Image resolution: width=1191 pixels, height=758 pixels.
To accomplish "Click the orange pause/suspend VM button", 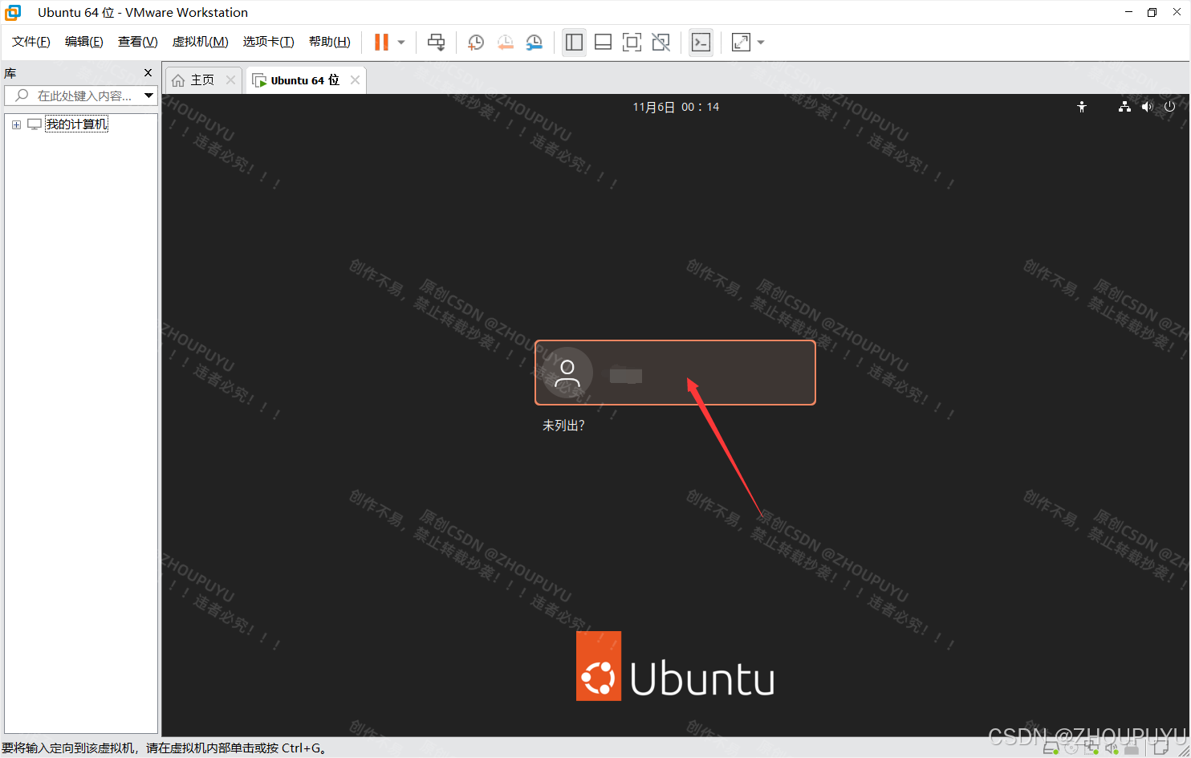I will 381,42.
